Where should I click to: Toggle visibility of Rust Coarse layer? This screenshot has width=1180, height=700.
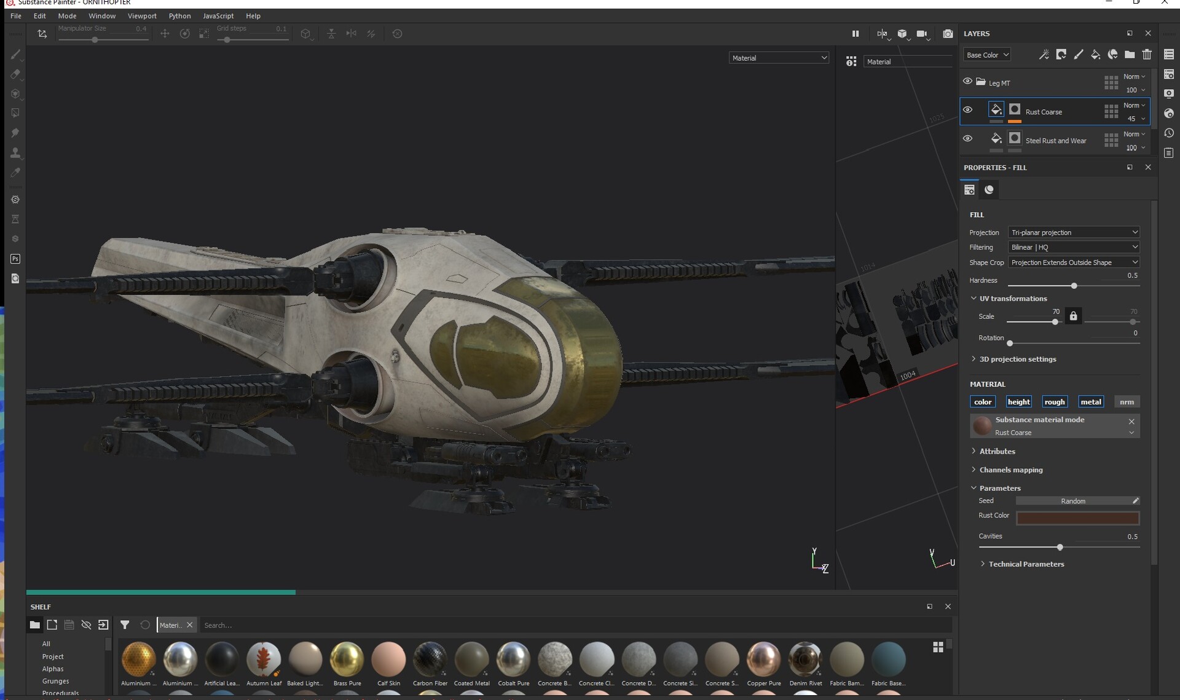pyautogui.click(x=967, y=109)
